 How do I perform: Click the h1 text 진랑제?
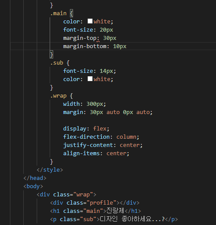[115, 211]
